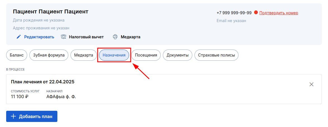Click the text Адрес проживания не указан
This screenshot has width=328, height=127.
click(41, 28)
